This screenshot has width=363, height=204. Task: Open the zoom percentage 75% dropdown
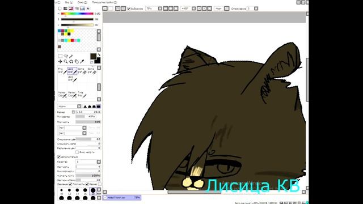(160, 8)
